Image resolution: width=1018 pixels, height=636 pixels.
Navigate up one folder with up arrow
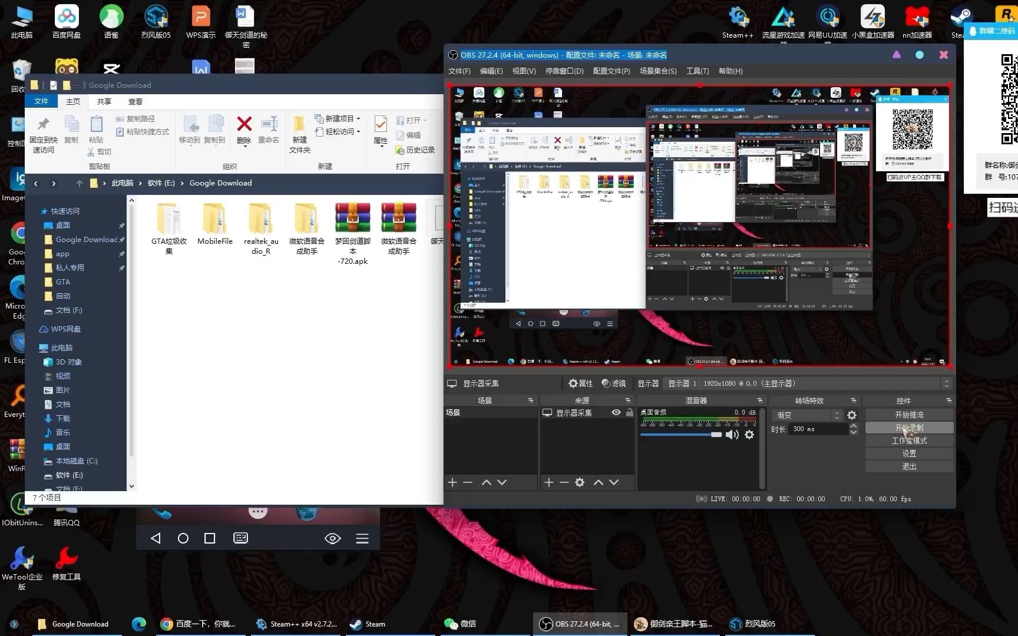click(x=79, y=183)
